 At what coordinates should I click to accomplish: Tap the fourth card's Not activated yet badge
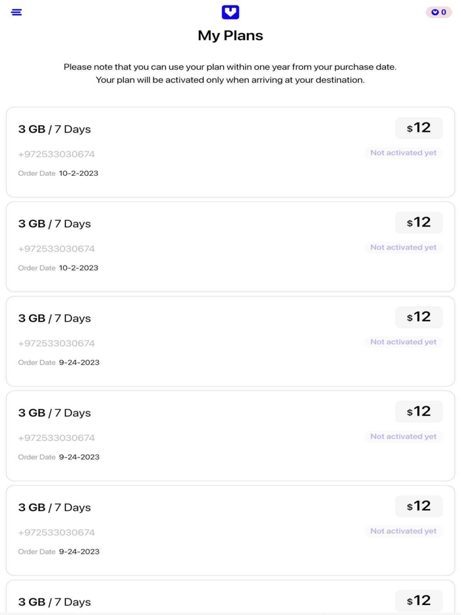403,437
